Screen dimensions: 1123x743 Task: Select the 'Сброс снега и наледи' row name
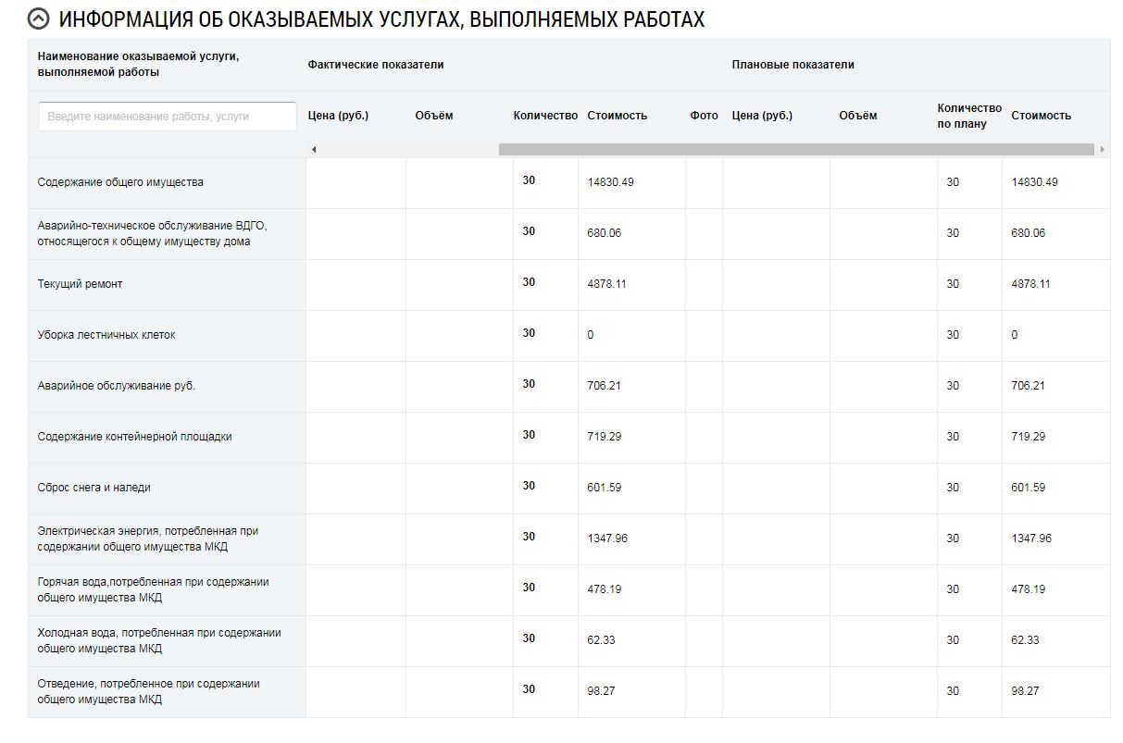coord(94,488)
